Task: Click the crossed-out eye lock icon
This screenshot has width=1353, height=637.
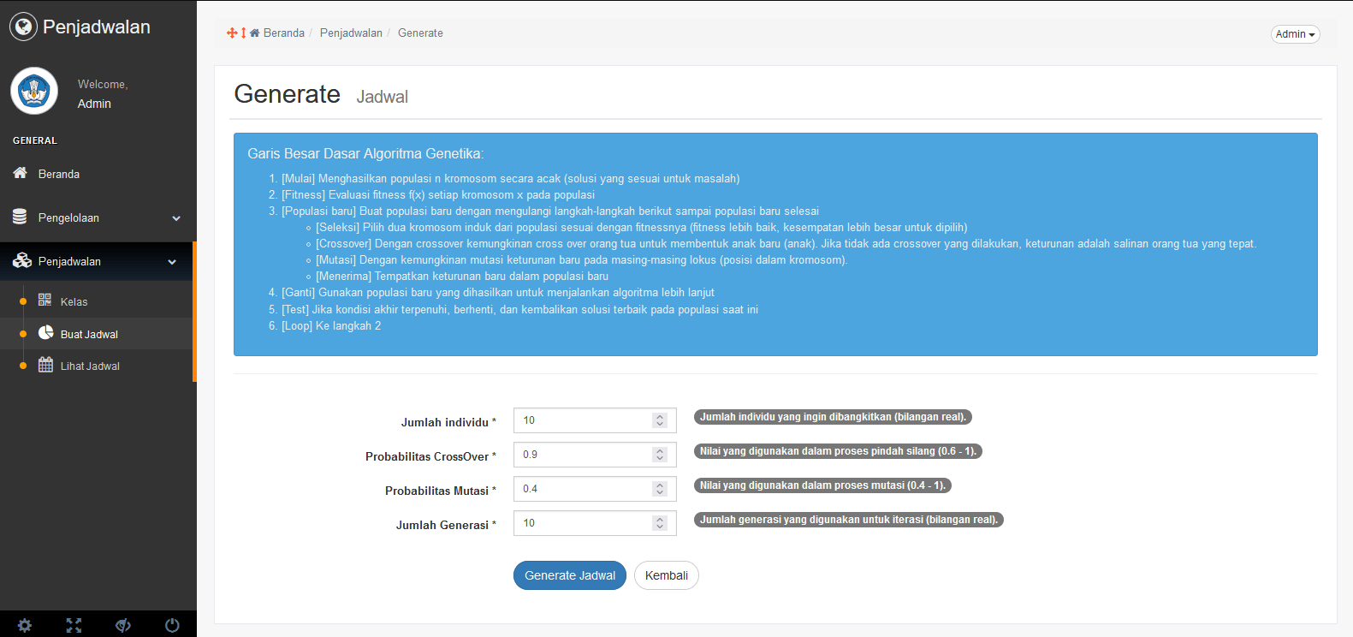Action: click(123, 625)
